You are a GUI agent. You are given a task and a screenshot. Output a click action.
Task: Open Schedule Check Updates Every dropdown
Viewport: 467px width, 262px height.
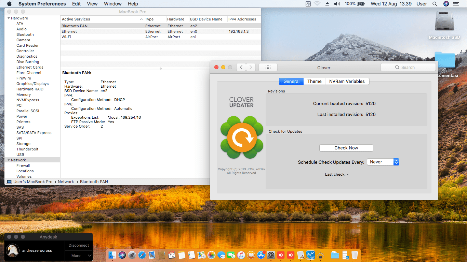point(383,162)
